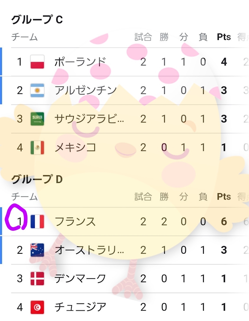Image resolution: width=249 pixels, height=321 pixels.
Task: Click the Pts column header in Group C
Action: [x=224, y=37]
